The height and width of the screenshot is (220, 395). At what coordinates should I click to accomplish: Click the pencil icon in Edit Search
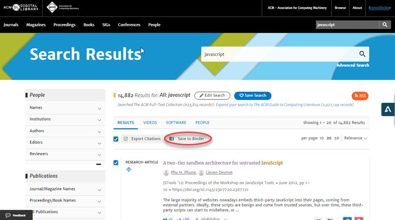(201, 95)
